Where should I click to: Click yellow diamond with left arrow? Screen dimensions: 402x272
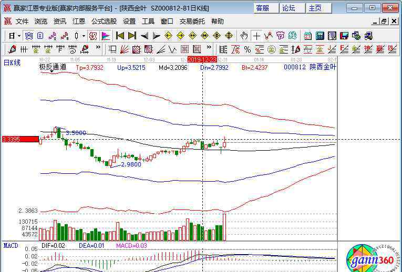168,36
